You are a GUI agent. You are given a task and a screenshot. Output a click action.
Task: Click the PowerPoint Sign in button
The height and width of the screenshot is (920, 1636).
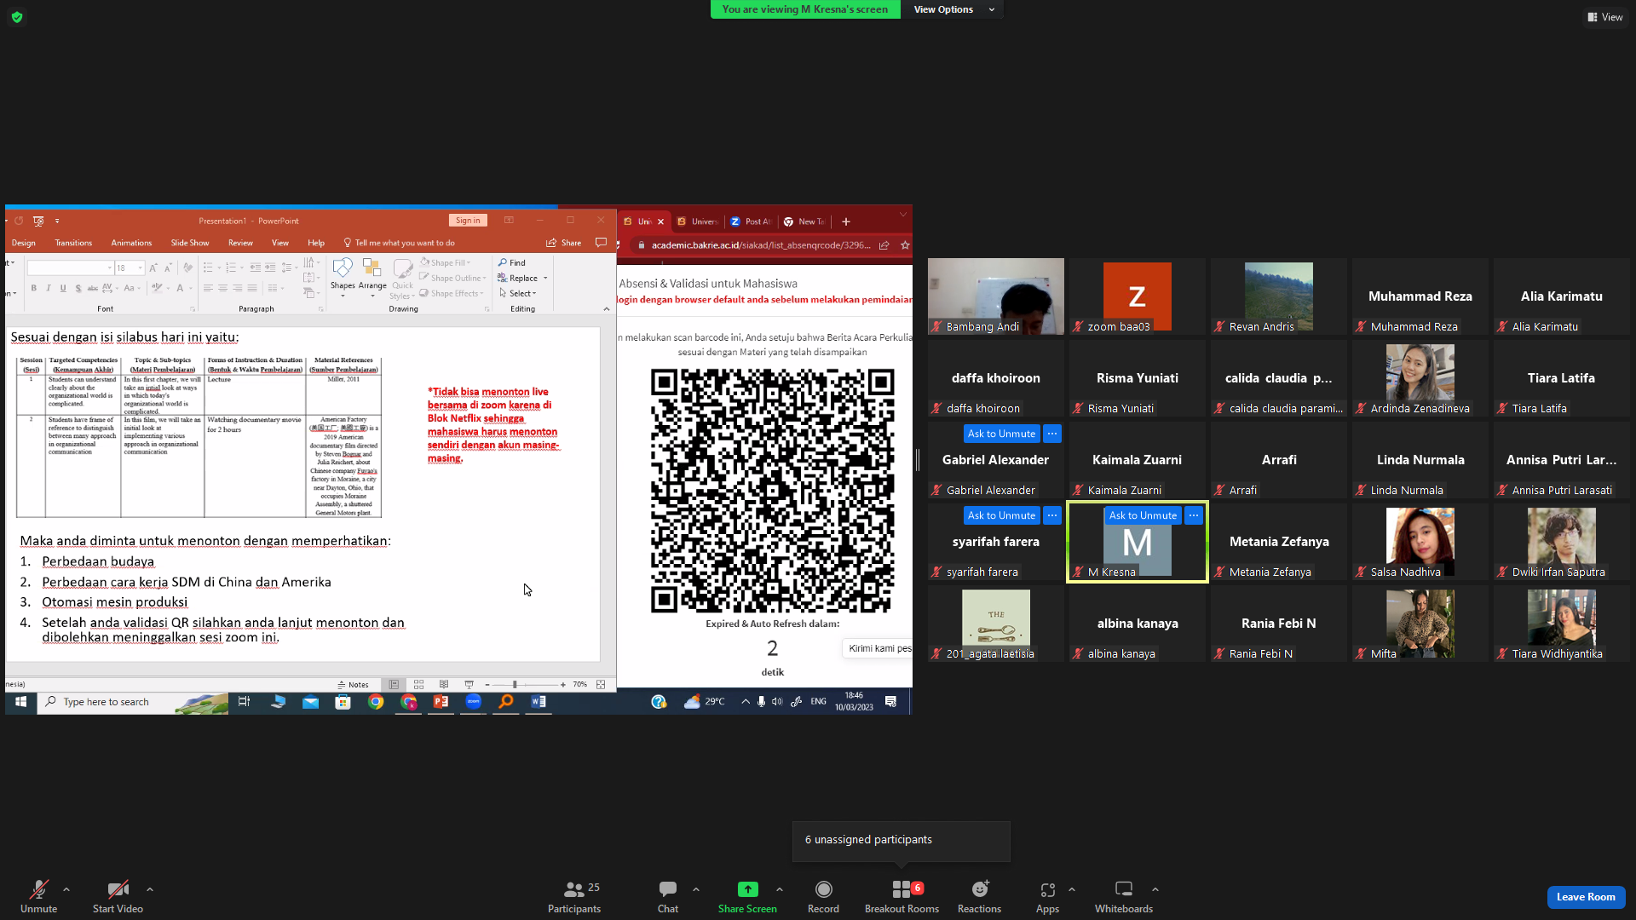tap(468, 221)
